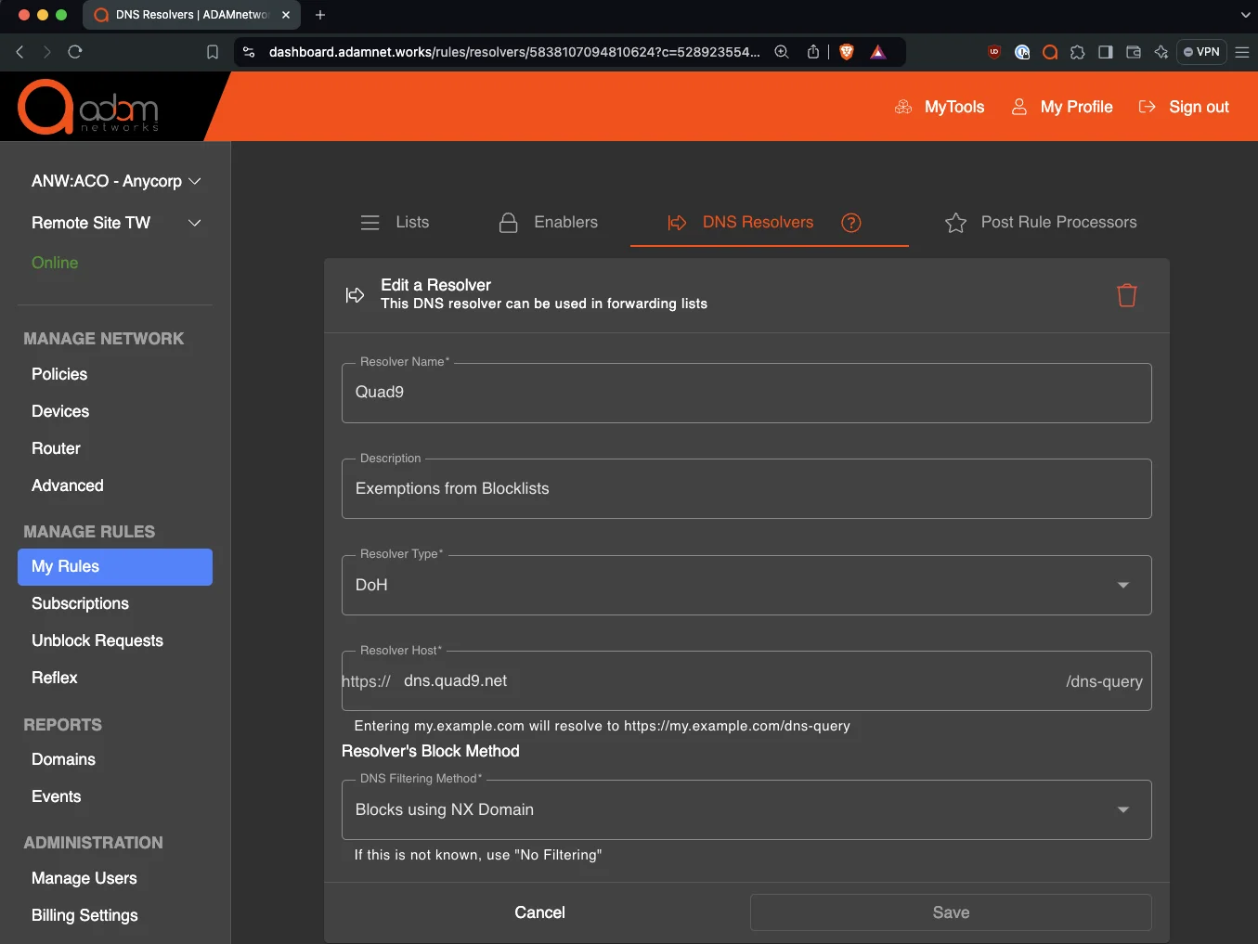Go back to the previous page
Screen dimensions: 1258x944
point(20,52)
